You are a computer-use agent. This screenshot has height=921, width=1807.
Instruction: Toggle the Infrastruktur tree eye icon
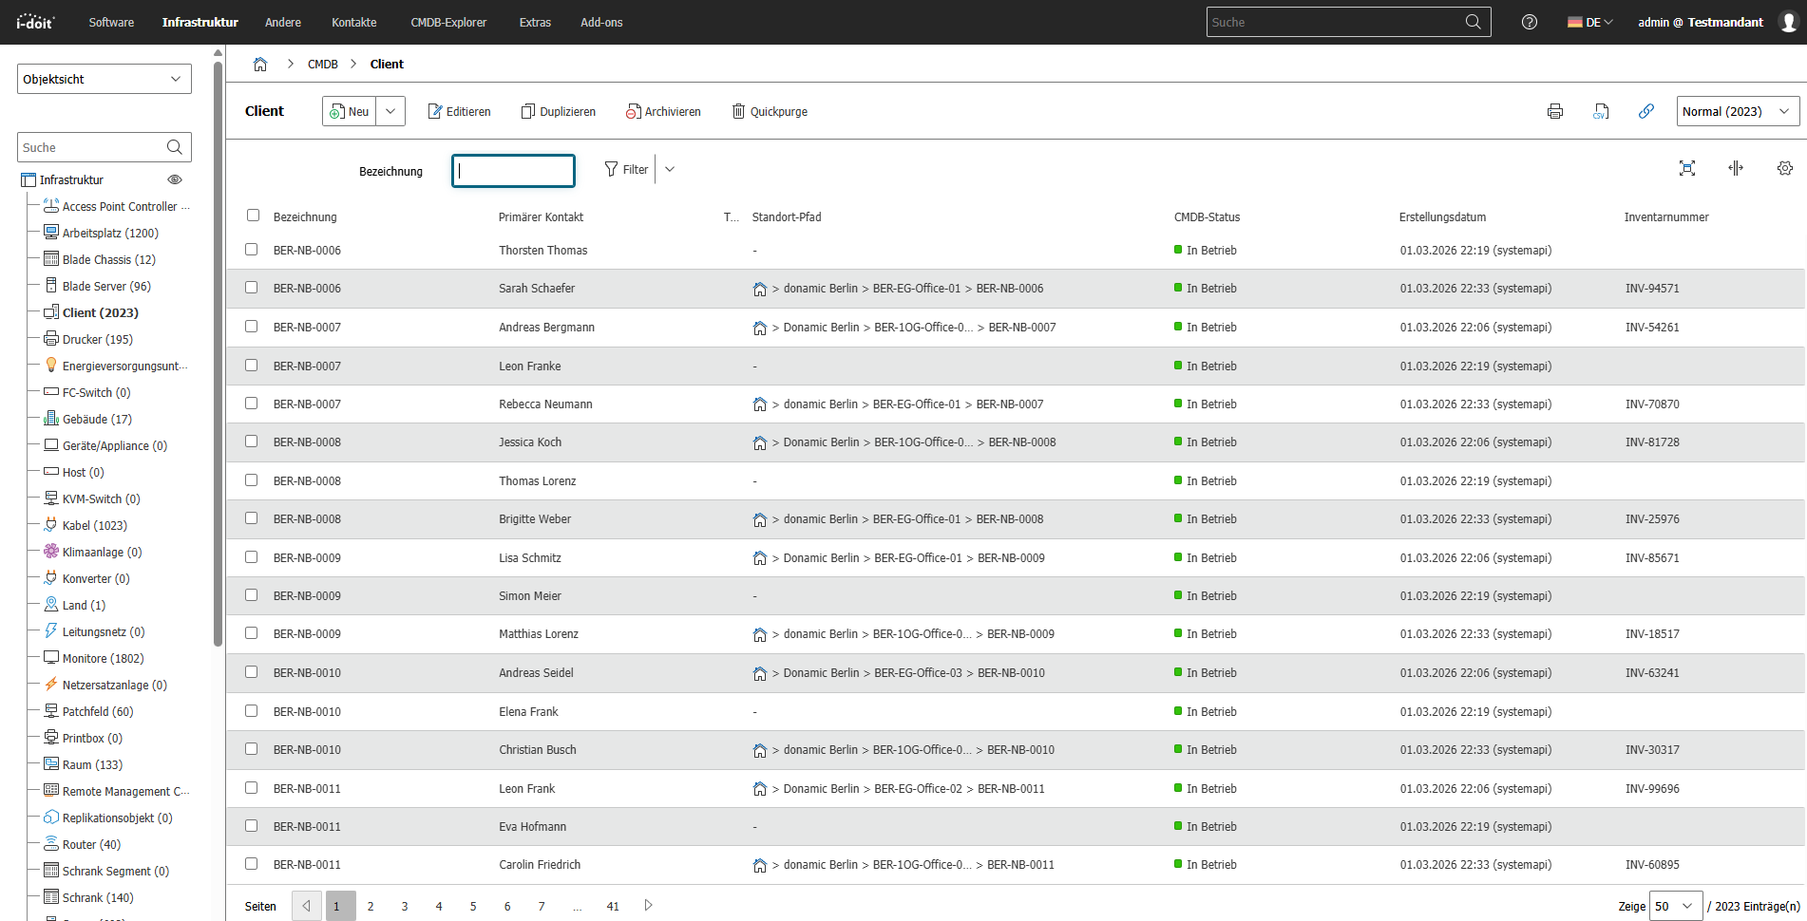coord(175,179)
